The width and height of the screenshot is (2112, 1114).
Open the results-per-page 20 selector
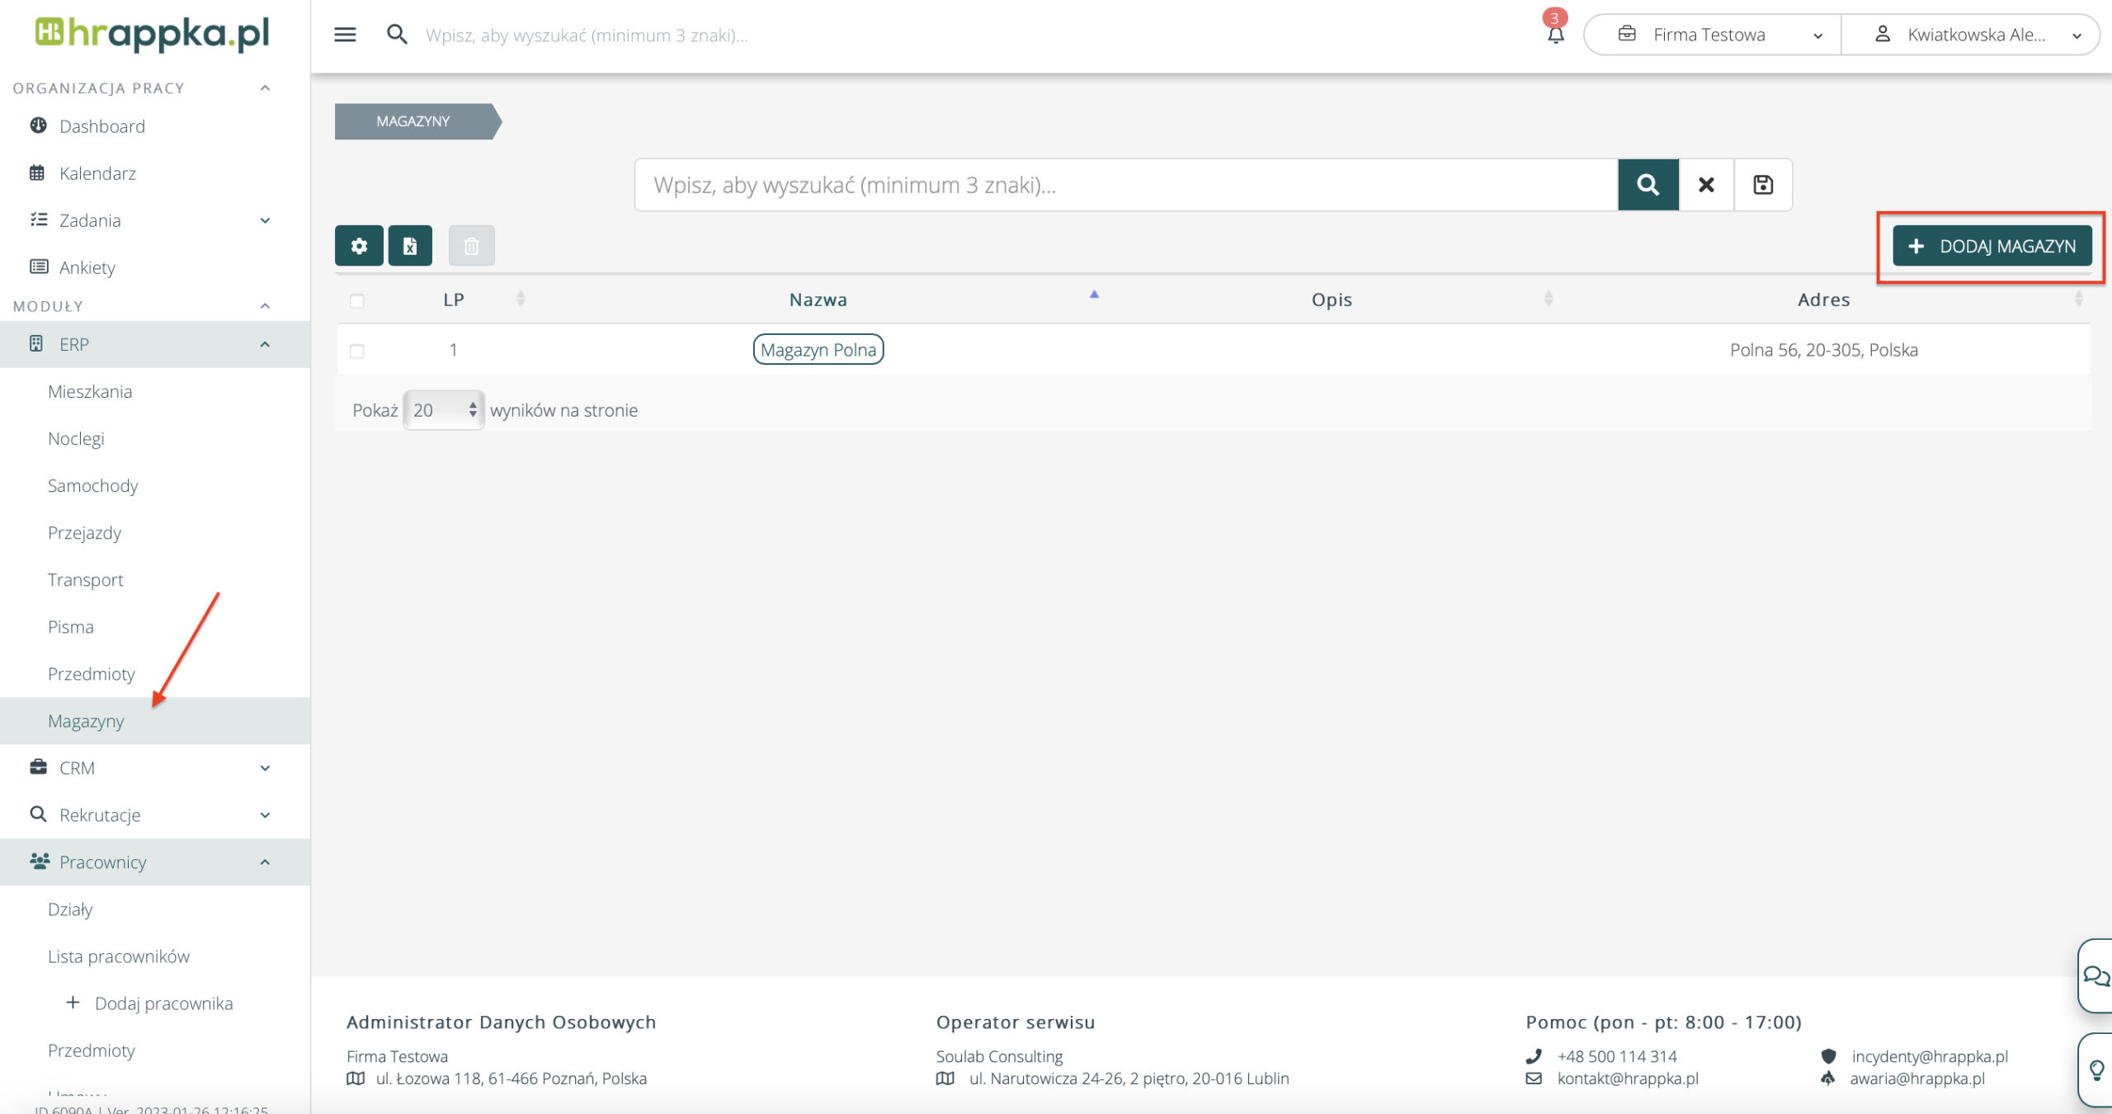point(444,410)
